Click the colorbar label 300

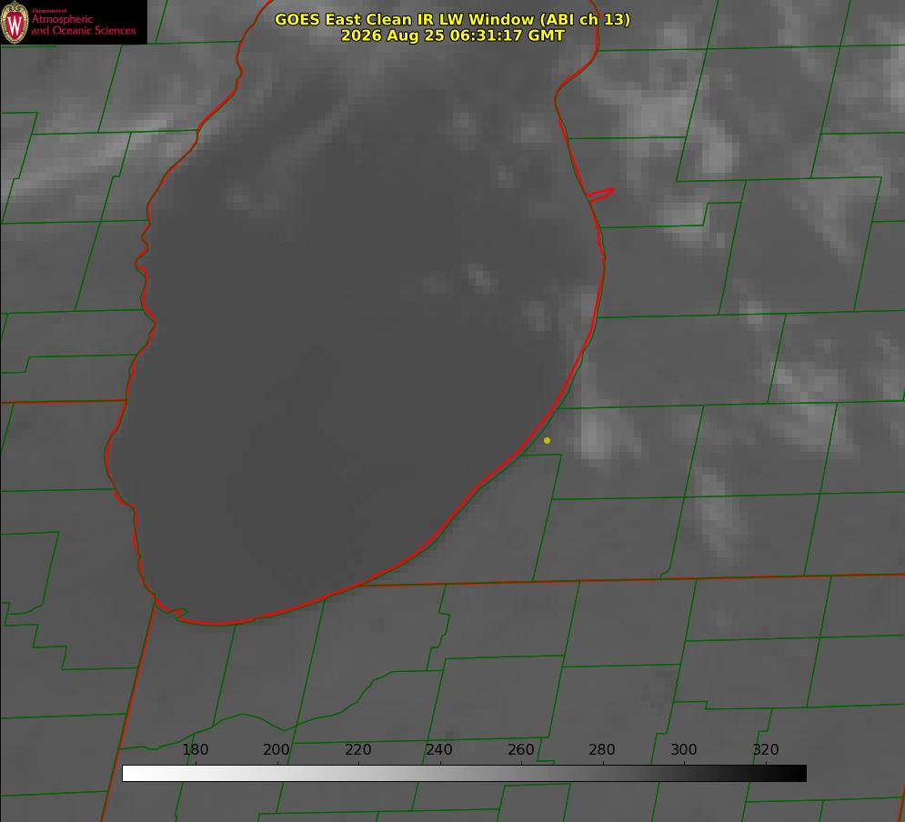684,749
